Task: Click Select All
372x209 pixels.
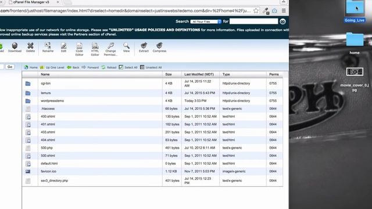Action: click(x=128, y=67)
